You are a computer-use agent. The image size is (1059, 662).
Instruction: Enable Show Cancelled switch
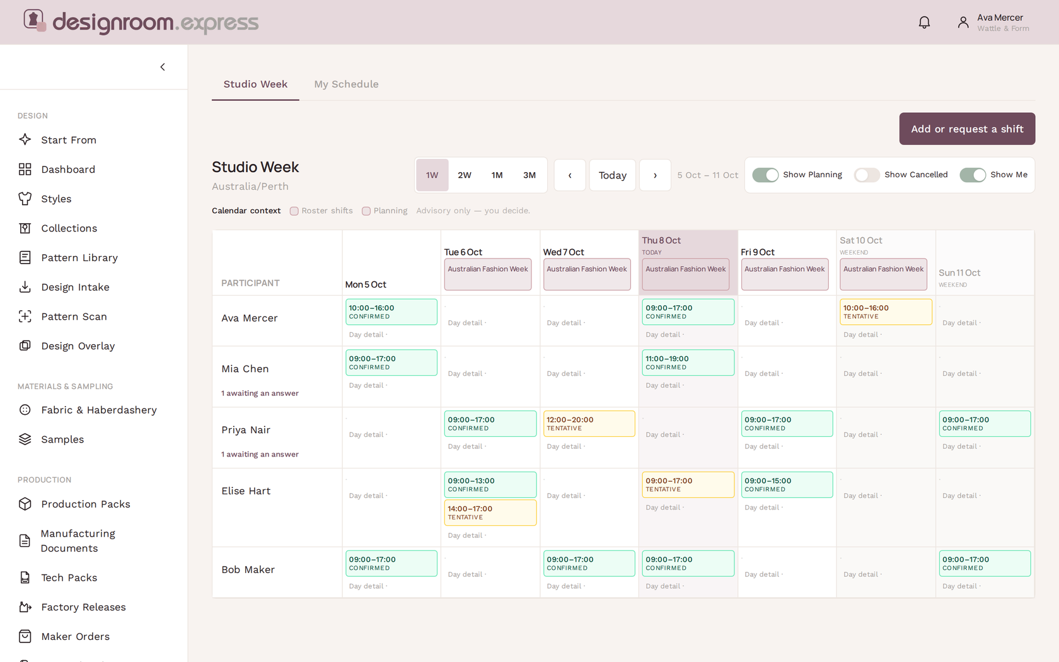pyautogui.click(x=867, y=175)
